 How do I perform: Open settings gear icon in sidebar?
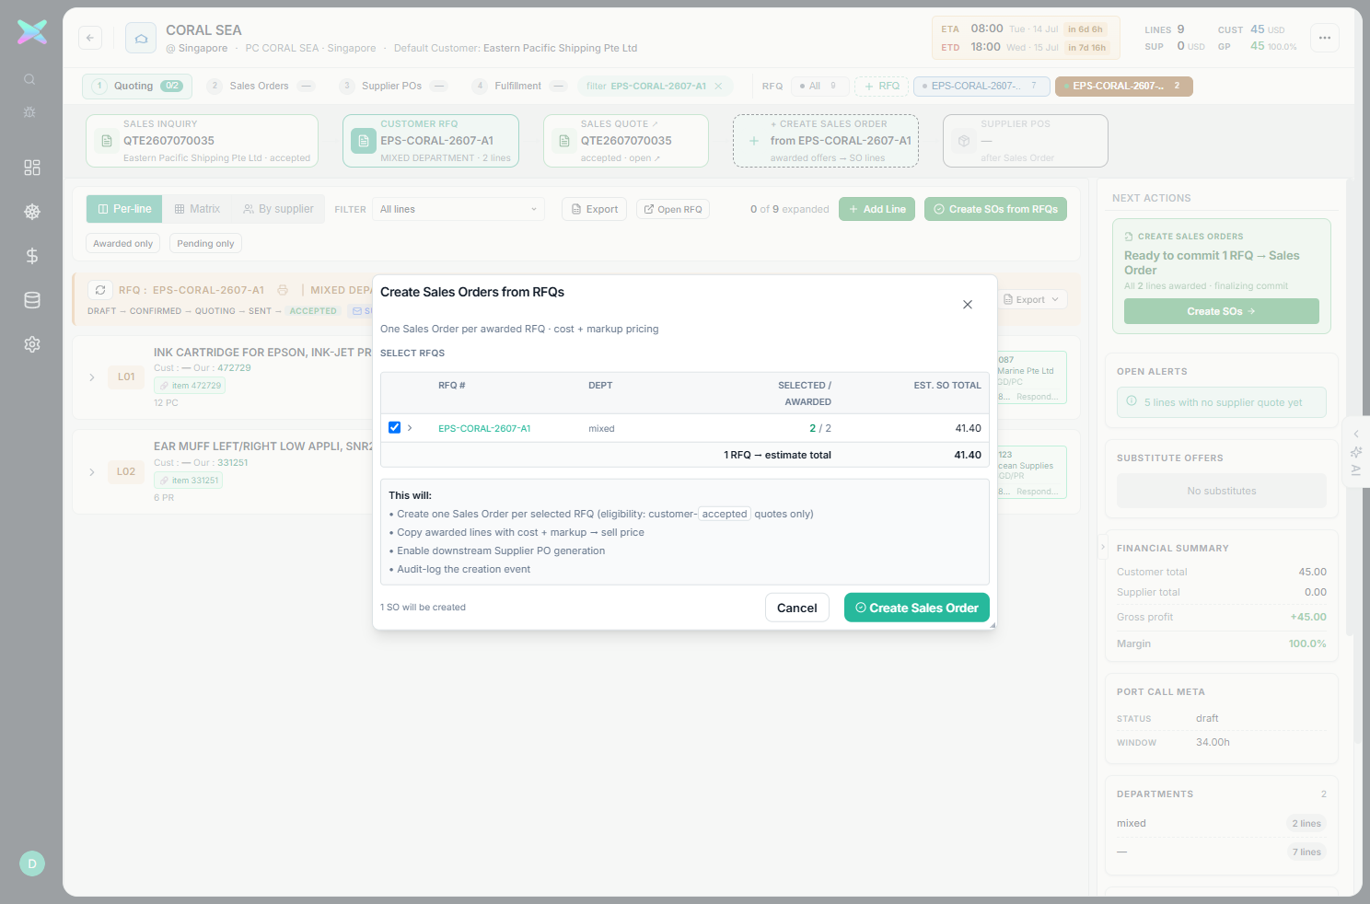point(32,344)
